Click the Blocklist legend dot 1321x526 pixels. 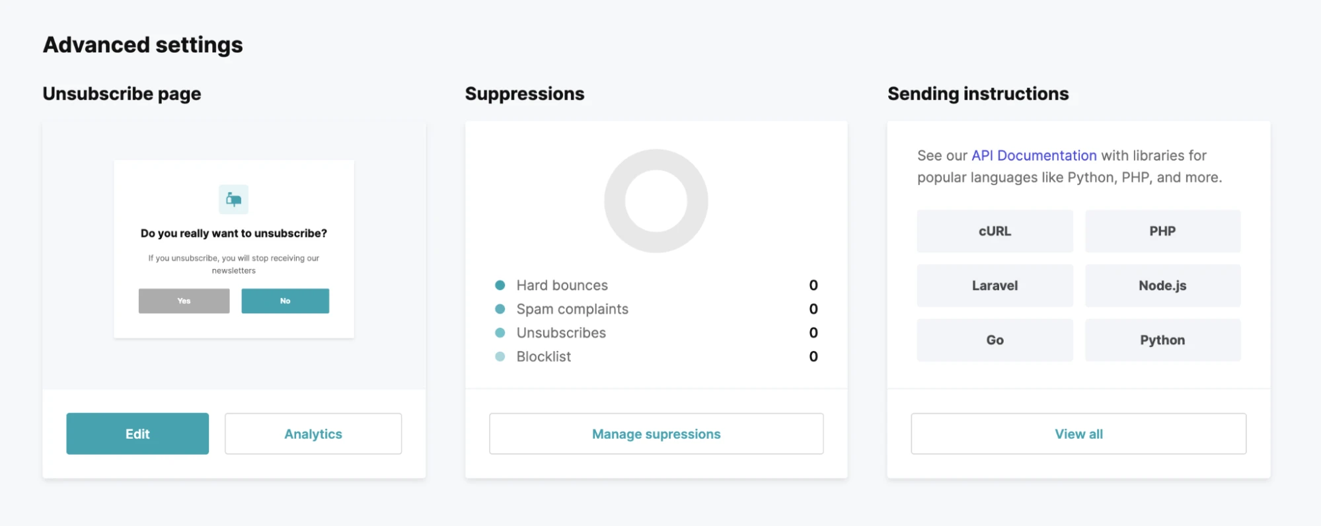pyautogui.click(x=500, y=356)
